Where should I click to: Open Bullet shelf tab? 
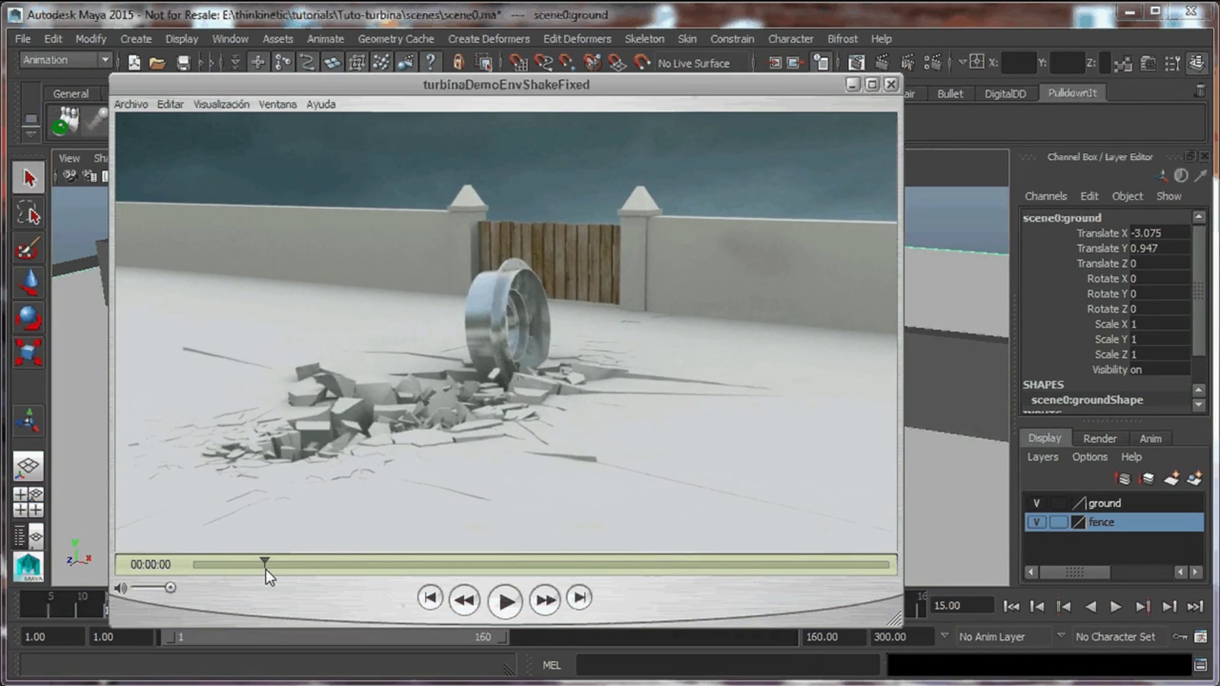click(950, 93)
